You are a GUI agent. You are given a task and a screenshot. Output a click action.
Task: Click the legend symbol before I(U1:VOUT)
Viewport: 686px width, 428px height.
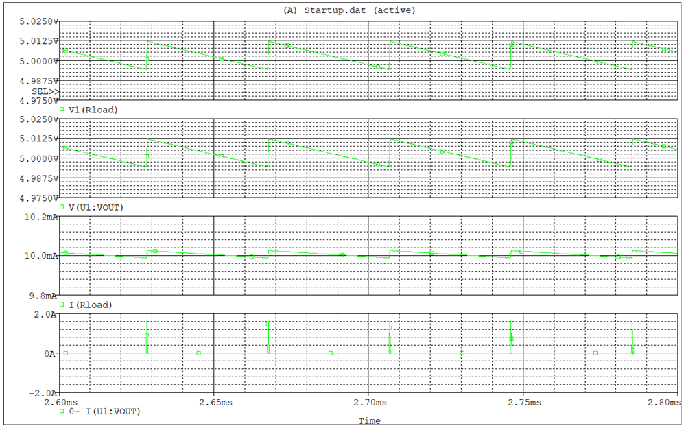tap(62, 412)
